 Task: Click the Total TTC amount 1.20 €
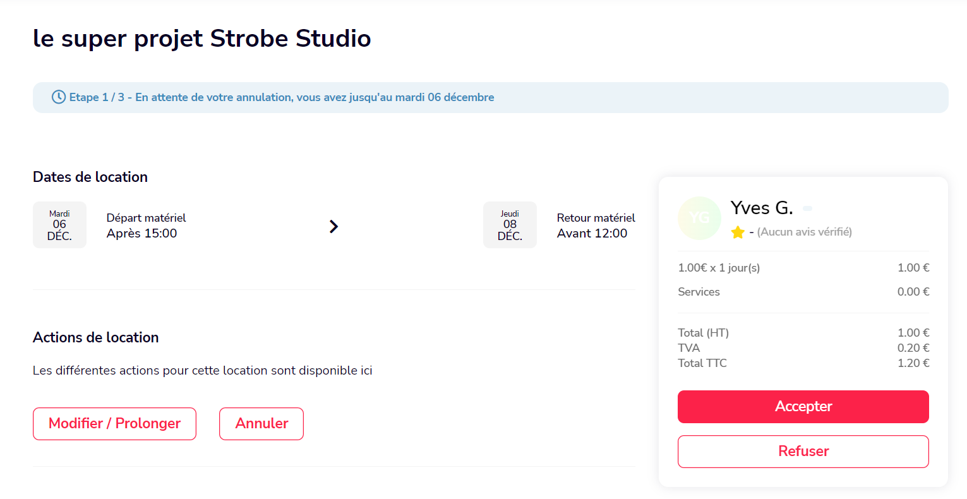[913, 363]
